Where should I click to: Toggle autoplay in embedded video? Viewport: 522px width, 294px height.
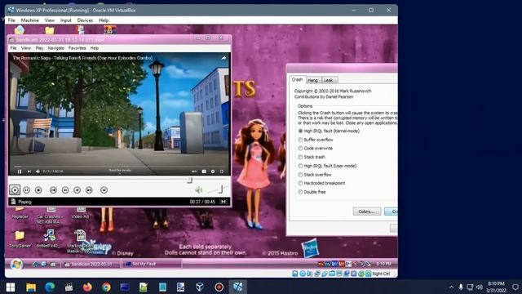click(x=194, y=171)
